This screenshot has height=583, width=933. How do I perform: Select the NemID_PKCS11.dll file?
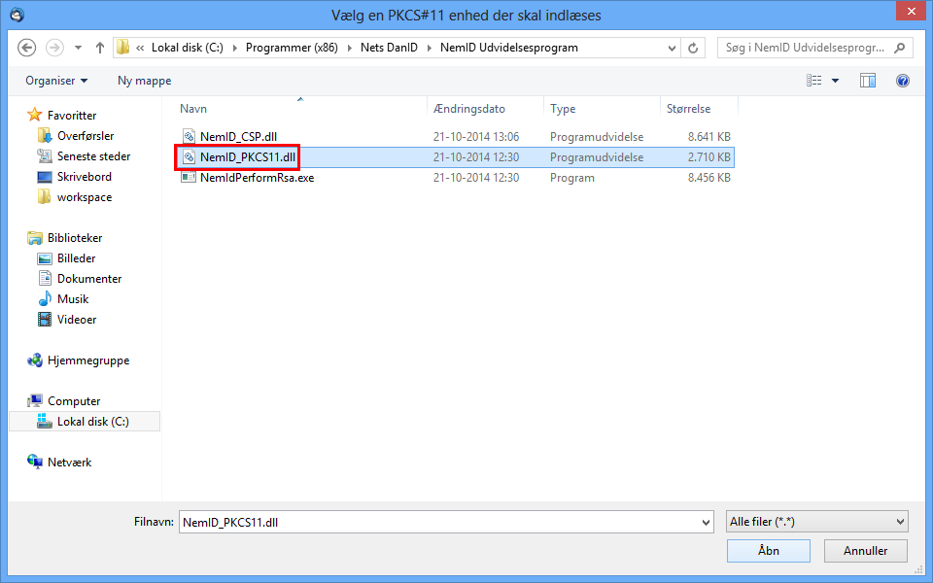tap(248, 157)
